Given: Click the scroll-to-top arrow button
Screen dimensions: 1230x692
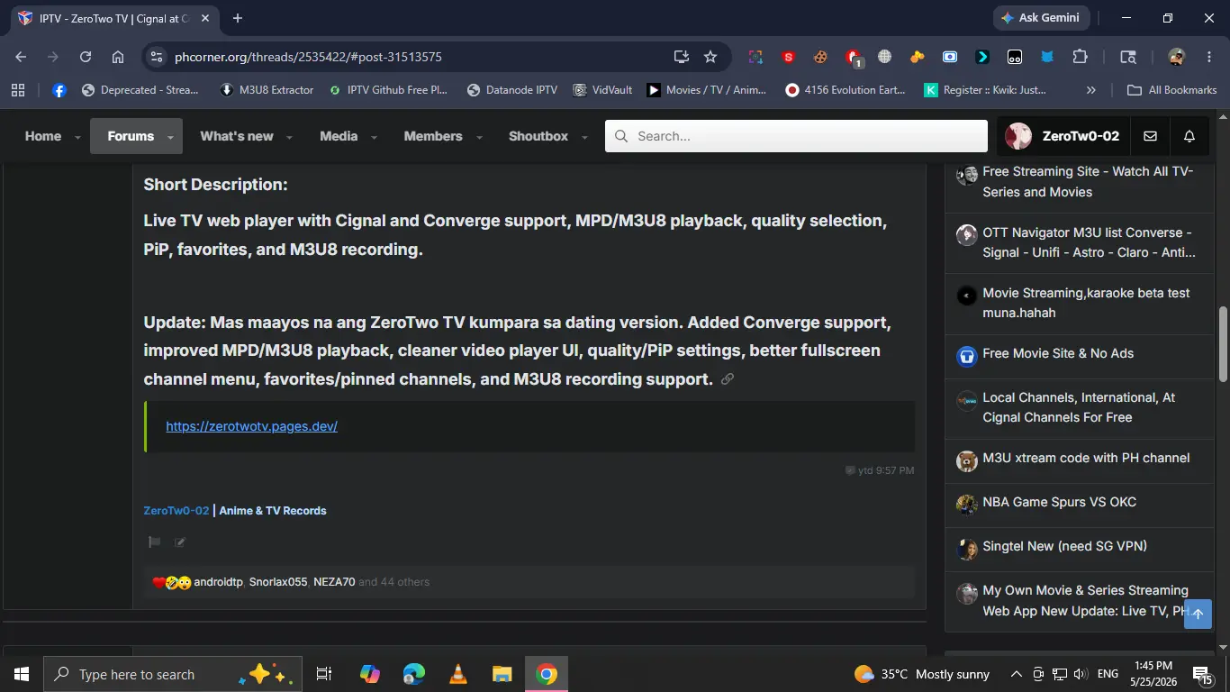Looking at the screenshot, I should tap(1198, 614).
